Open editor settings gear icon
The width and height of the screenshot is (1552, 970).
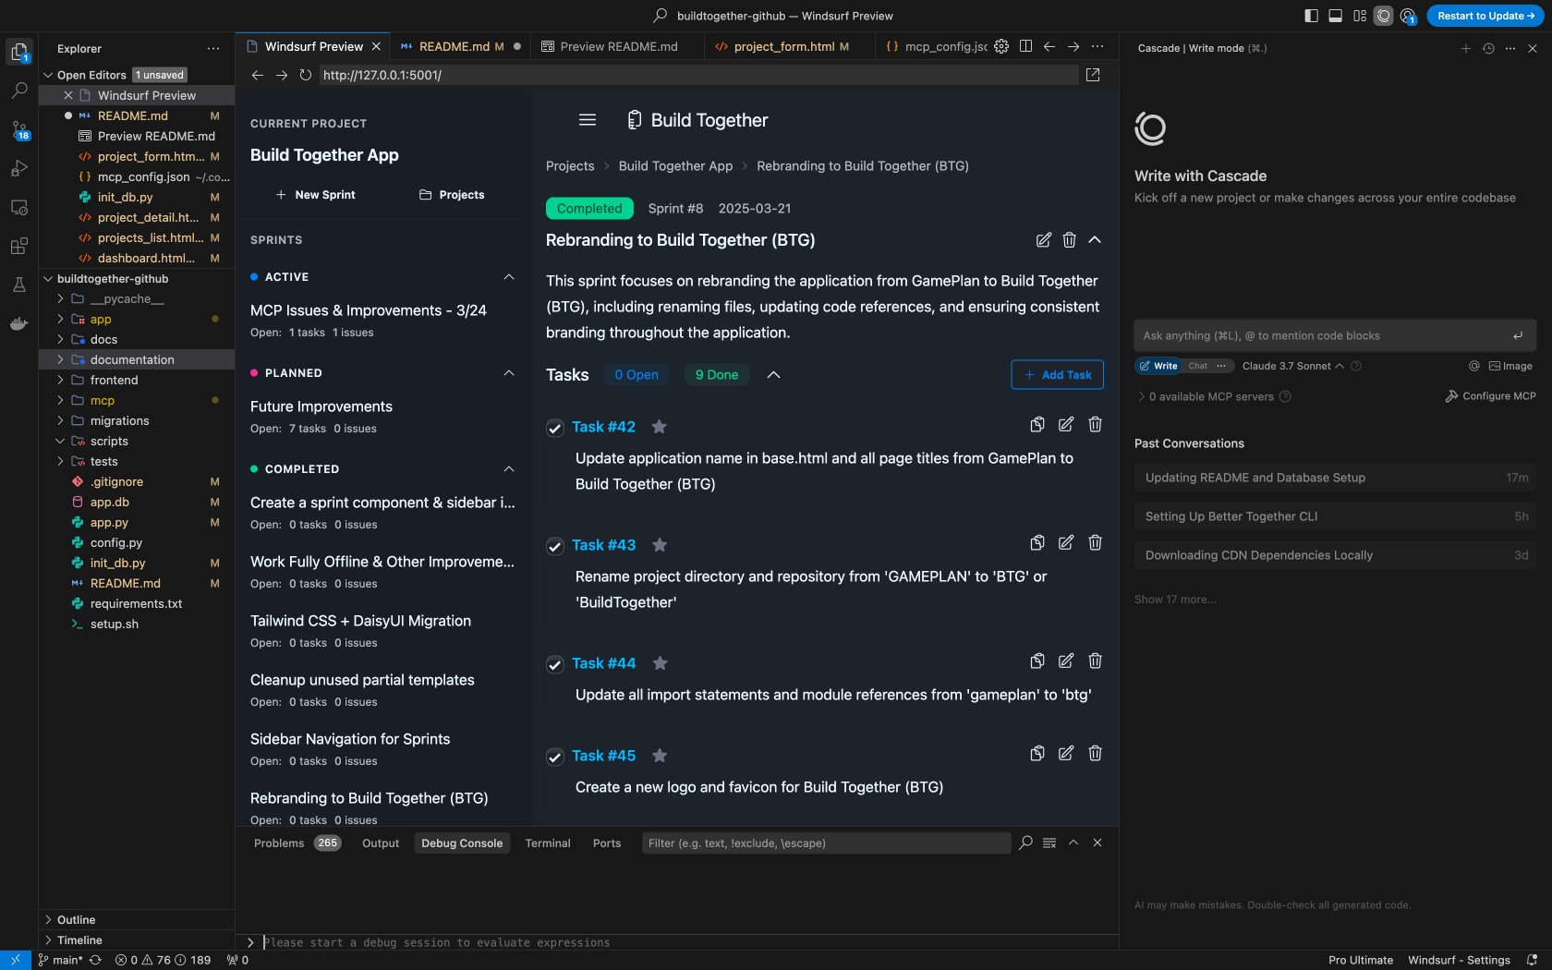pos(1001,46)
